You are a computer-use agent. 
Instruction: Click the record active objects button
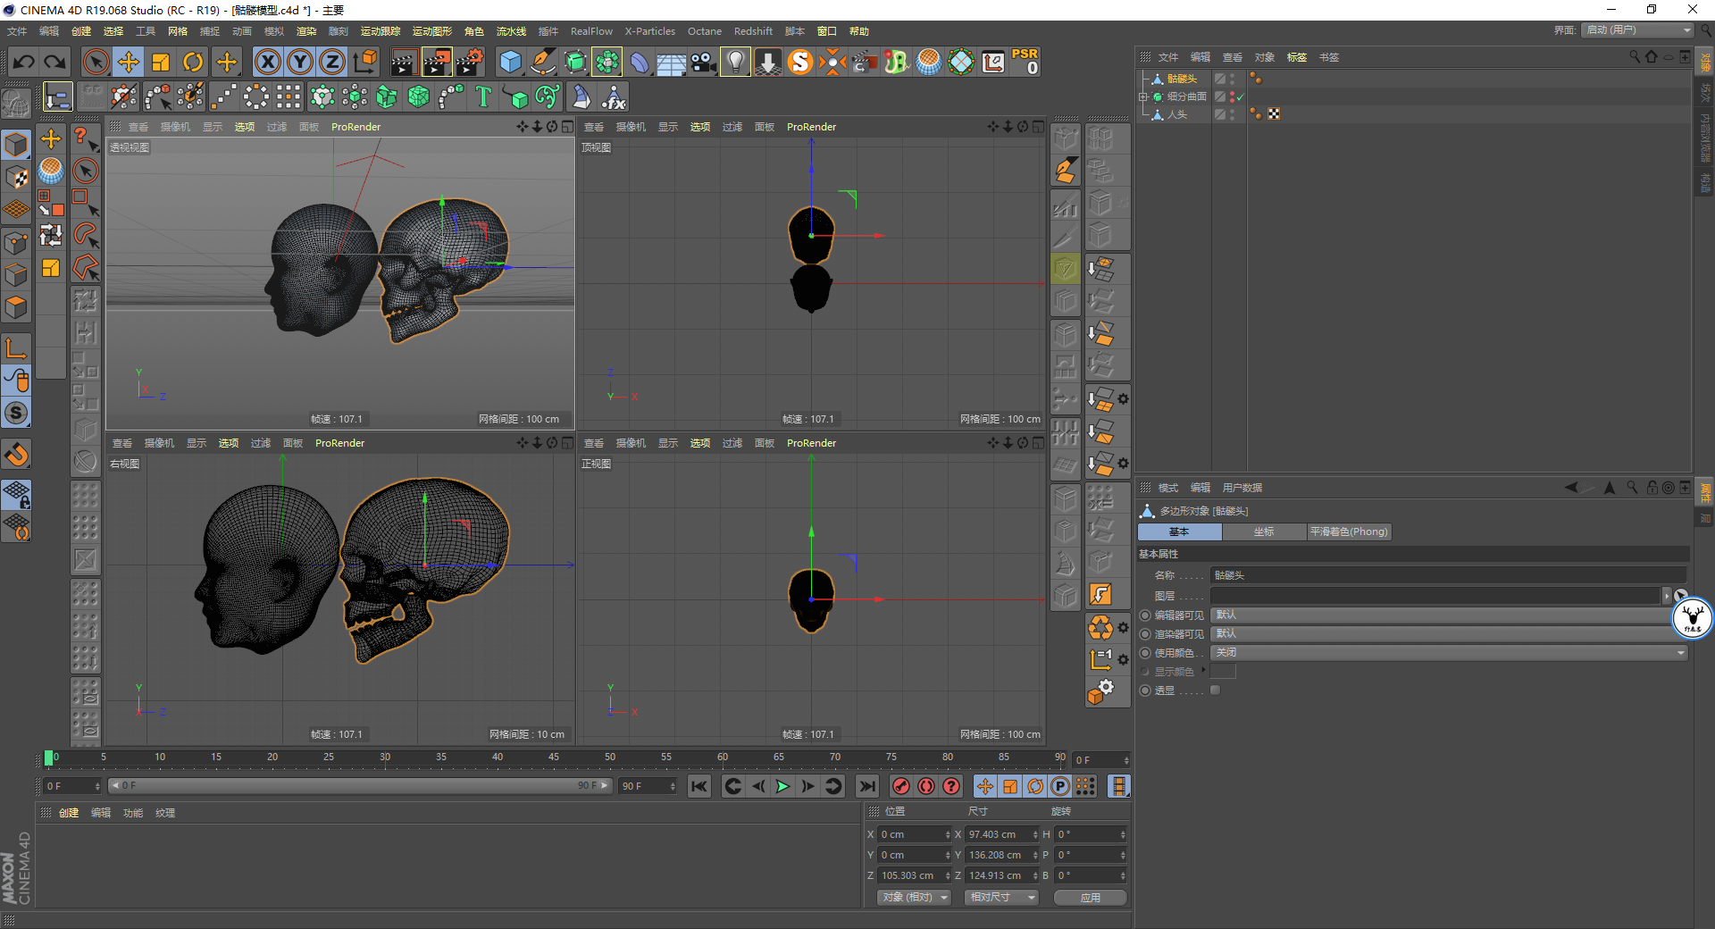[x=901, y=786]
